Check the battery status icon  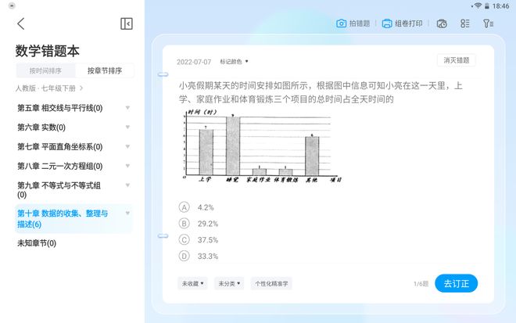click(x=487, y=6)
